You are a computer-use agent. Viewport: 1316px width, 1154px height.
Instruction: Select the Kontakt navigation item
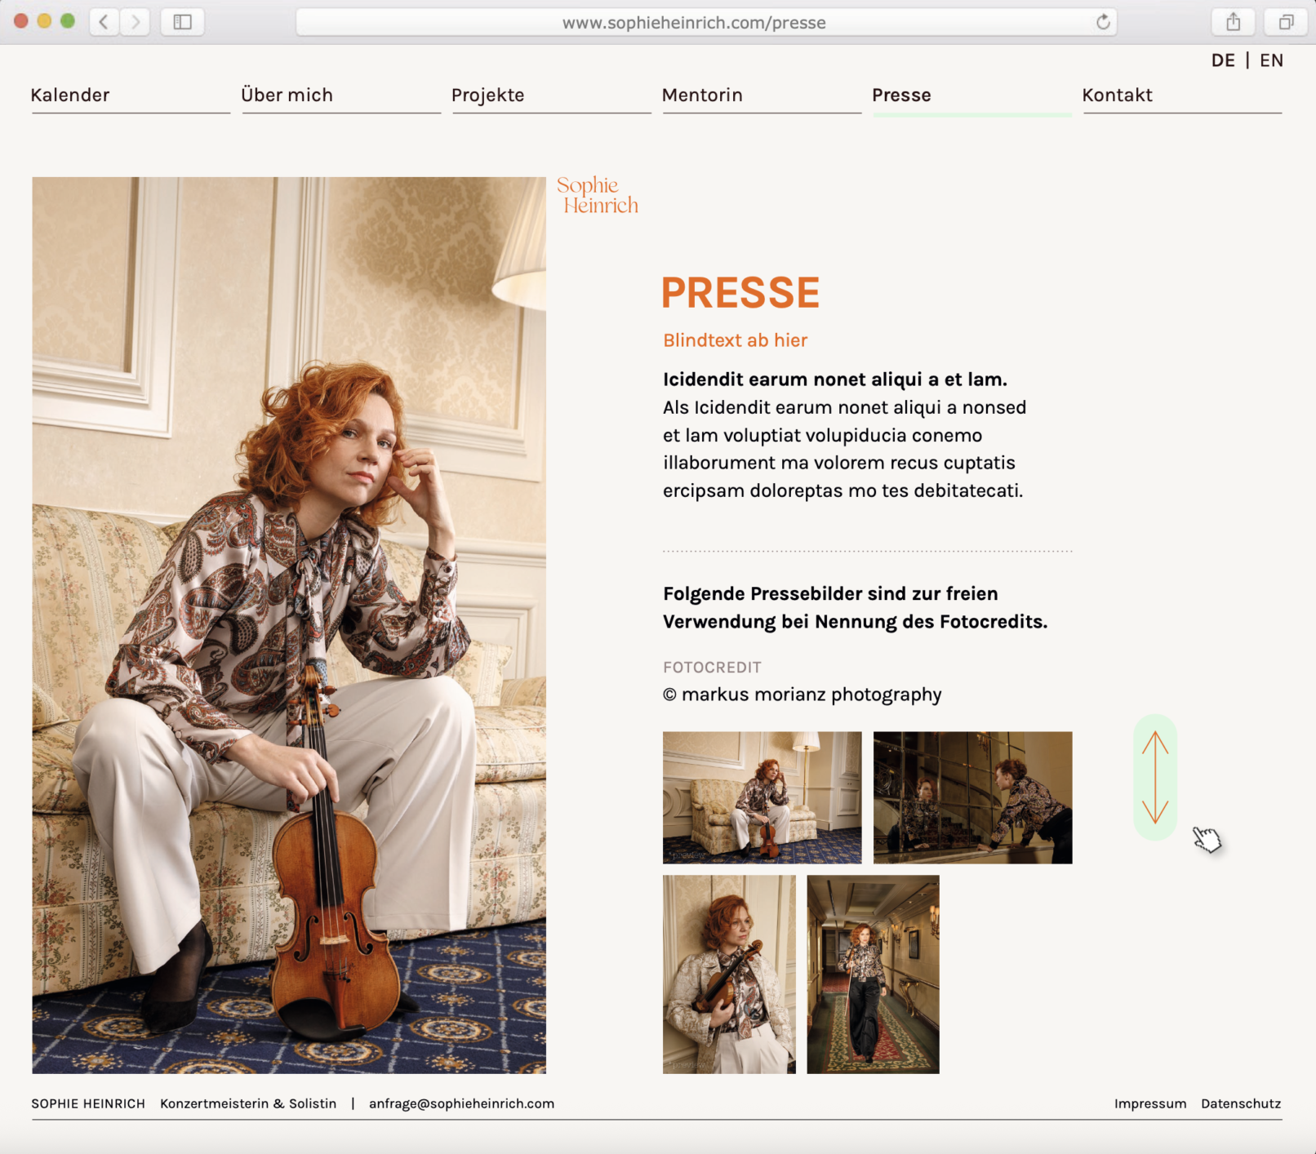(1117, 95)
